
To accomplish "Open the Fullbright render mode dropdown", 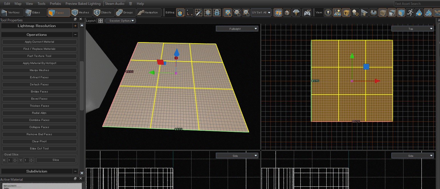I will pos(237,29).
